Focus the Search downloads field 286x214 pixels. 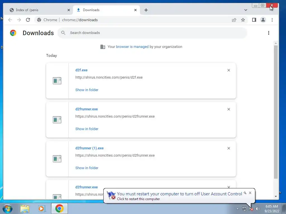152,33
